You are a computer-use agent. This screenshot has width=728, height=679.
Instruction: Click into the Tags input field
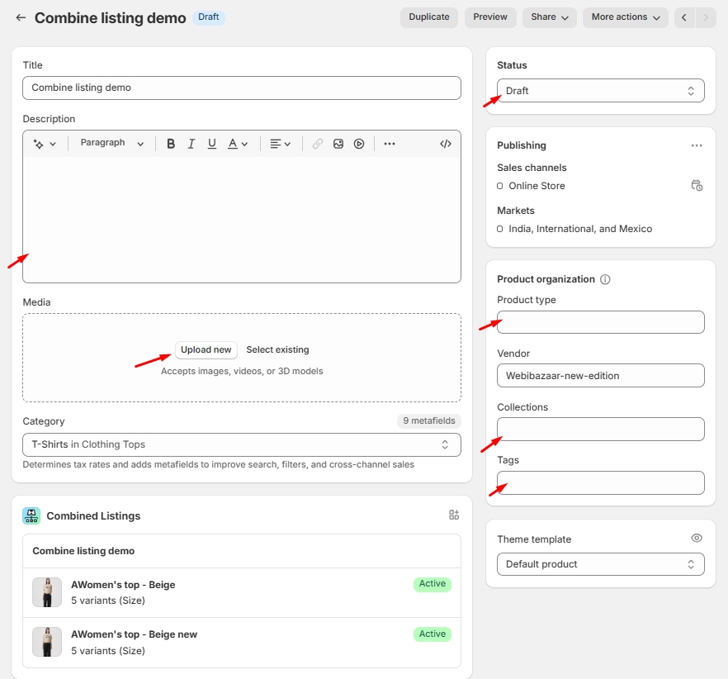(600, 483)
